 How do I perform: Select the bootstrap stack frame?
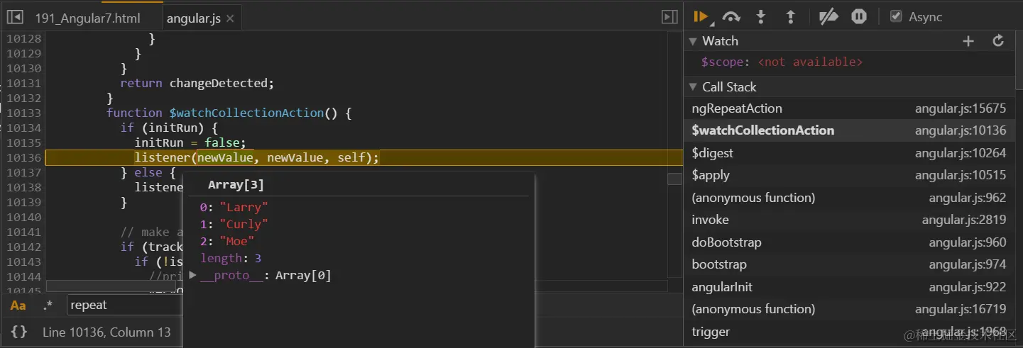[x=849, y=264]
